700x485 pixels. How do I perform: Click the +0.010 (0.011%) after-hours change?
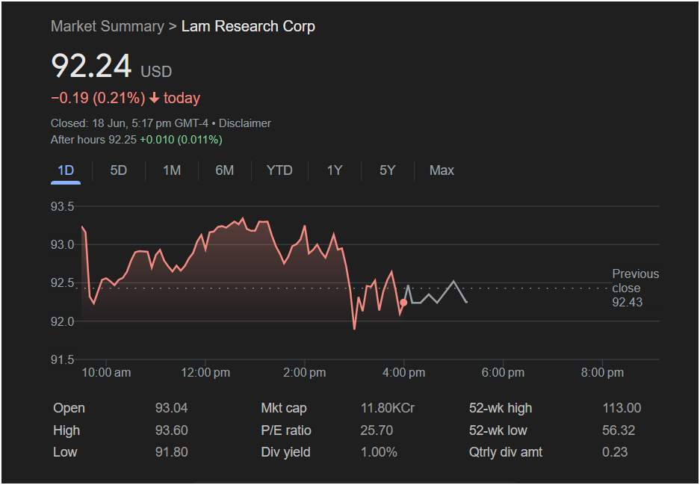pyautogui.click(x=181, y=140)
